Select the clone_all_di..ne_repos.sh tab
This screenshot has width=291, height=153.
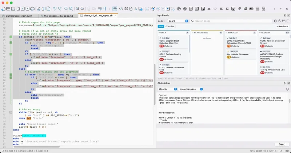[98, 16]
